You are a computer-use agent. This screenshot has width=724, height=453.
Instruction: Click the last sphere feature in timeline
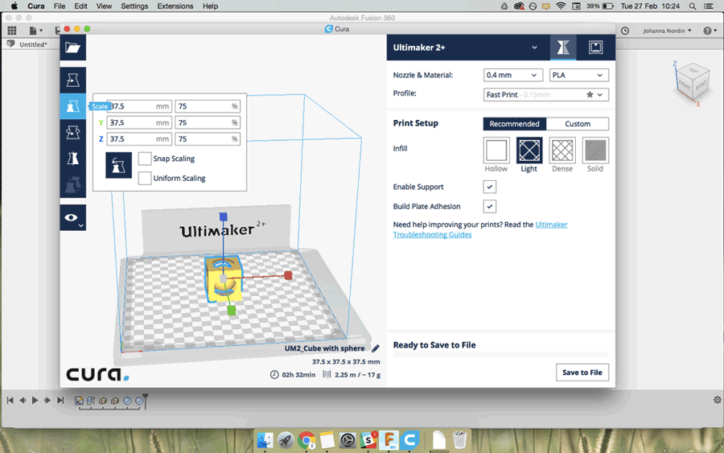click(x=139, y=401)
